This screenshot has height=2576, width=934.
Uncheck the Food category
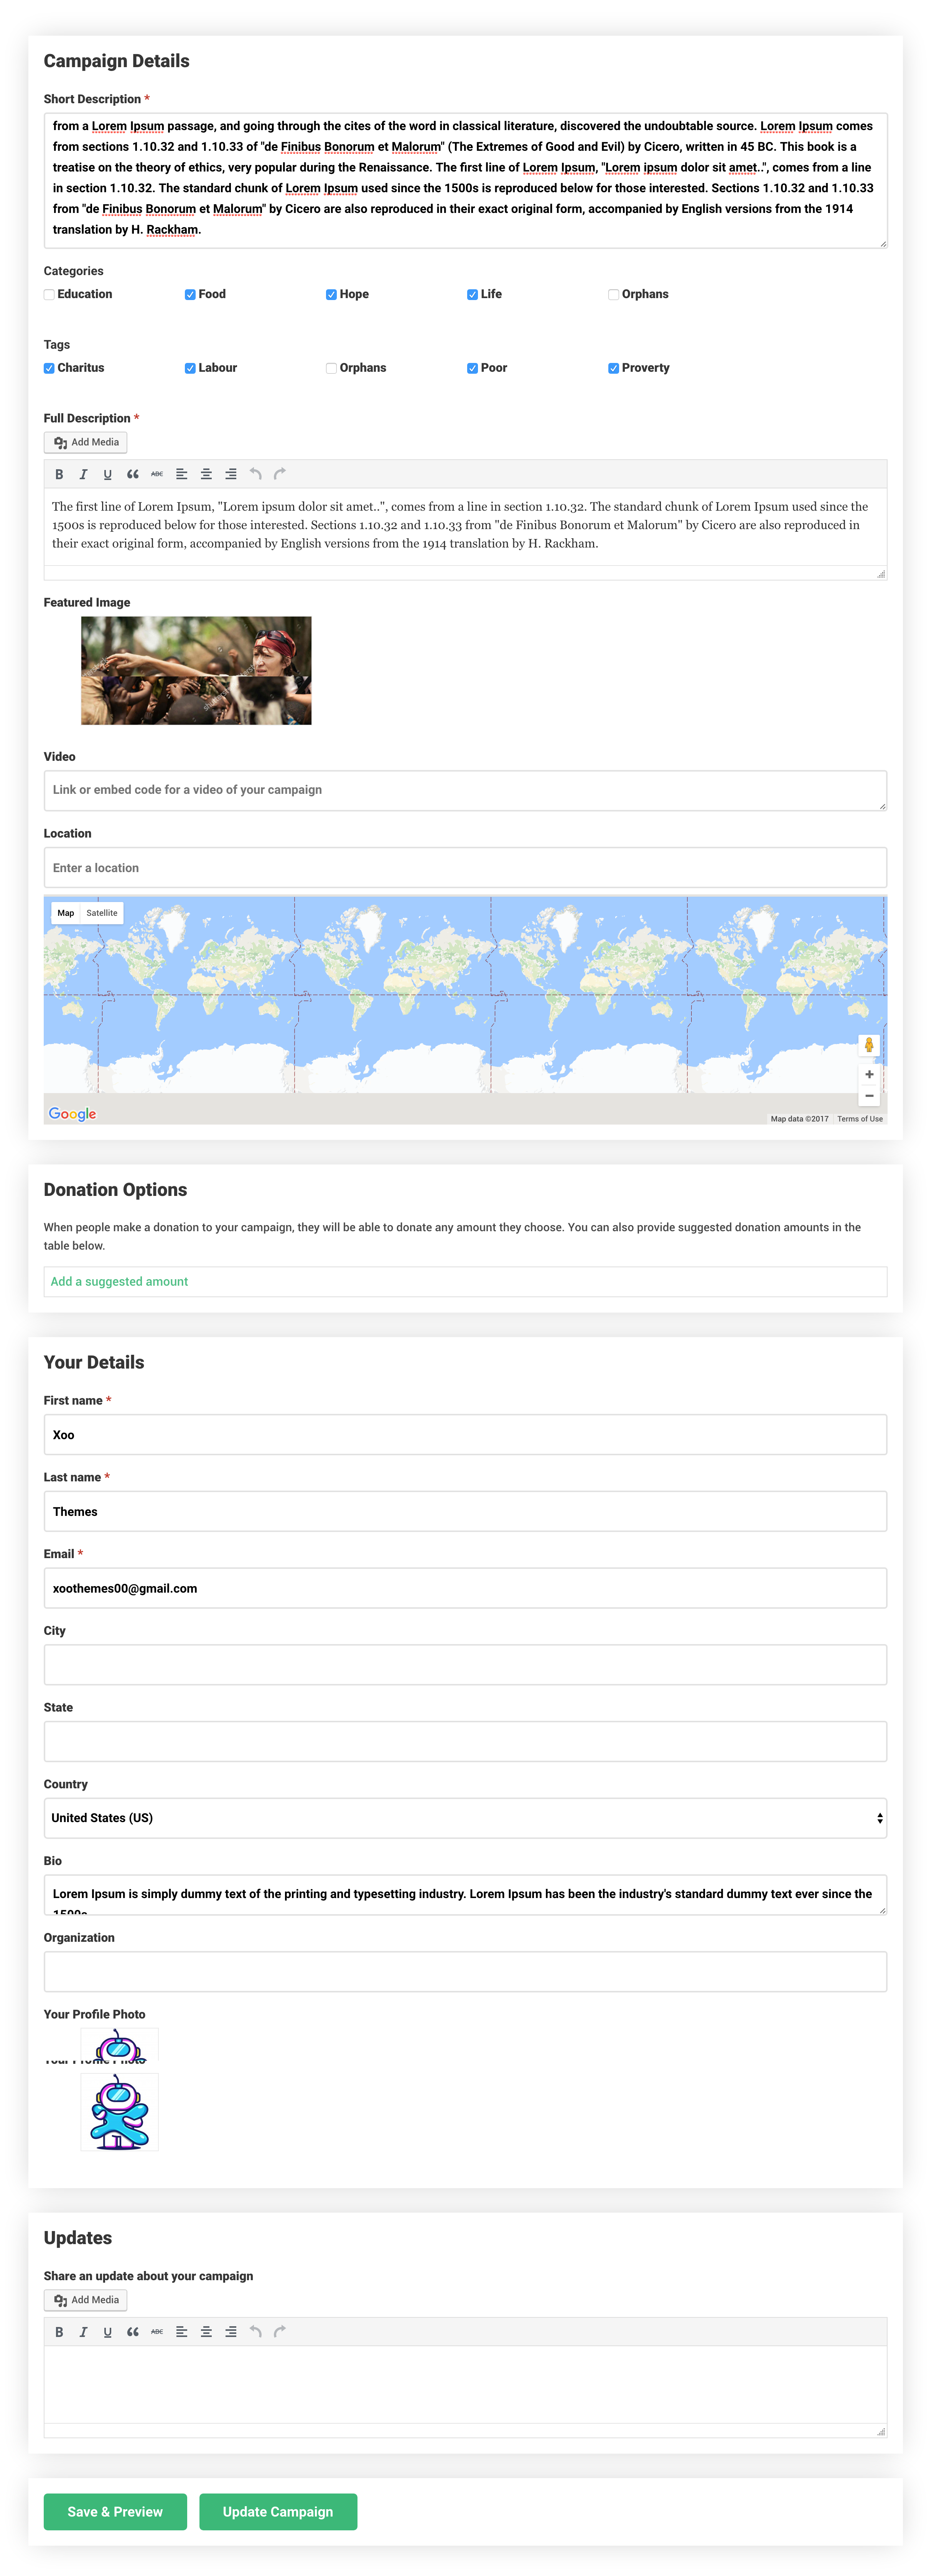point(190,295)
